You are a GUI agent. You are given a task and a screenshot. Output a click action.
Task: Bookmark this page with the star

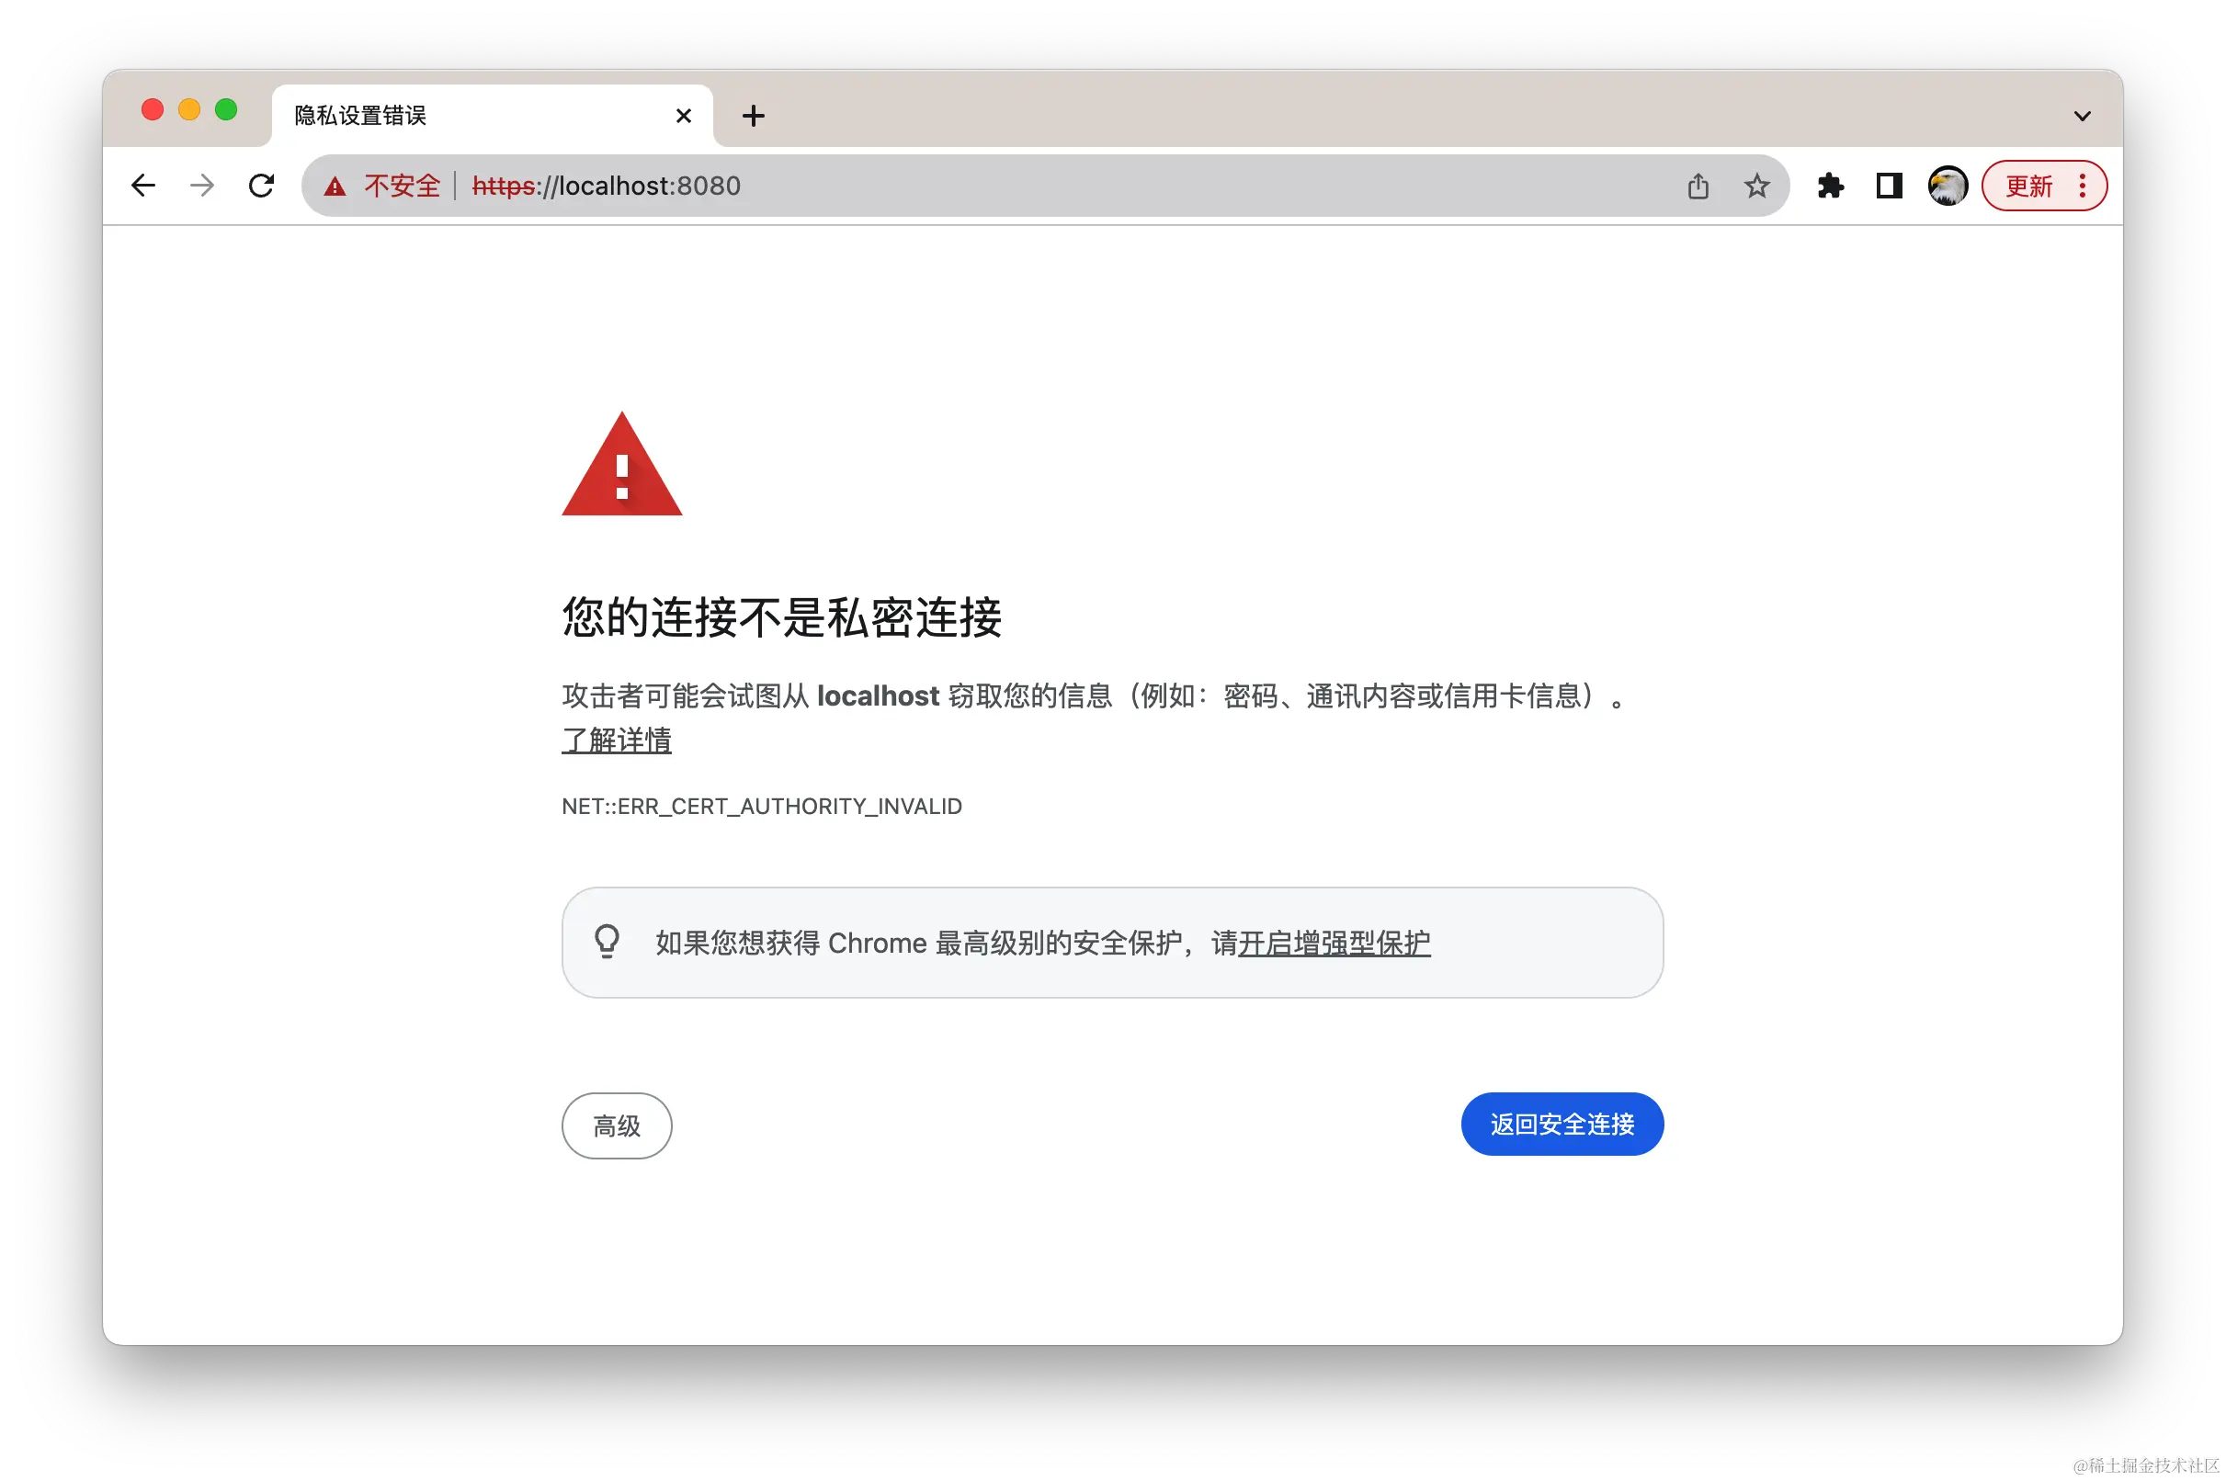pos(1756,186)
